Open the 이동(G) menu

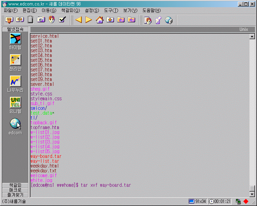coord(49,11)
